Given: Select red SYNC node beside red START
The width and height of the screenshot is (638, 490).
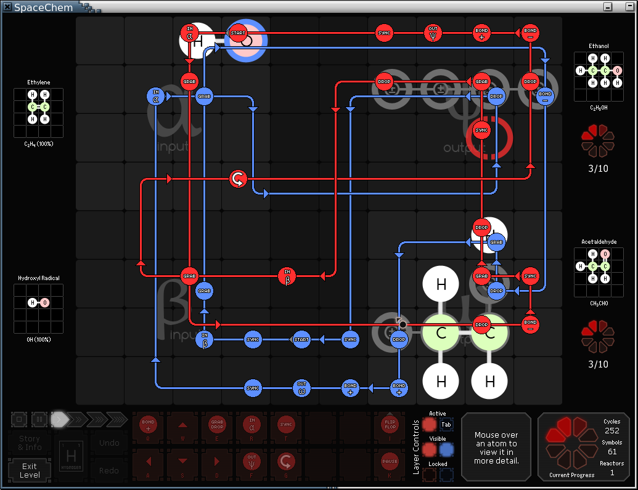Looking at the screenshot, I should [384, 33].
